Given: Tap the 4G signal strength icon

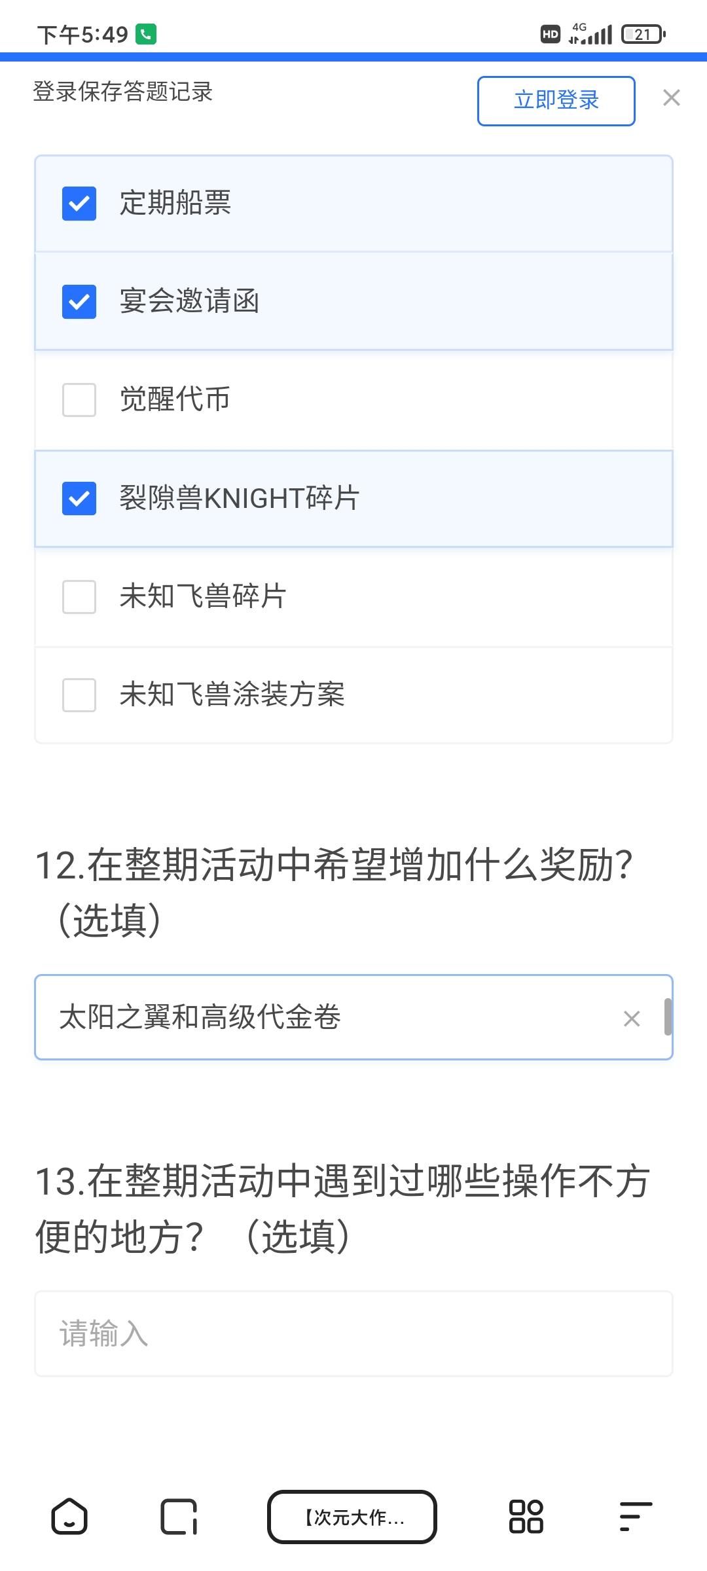Looking at the screenshot, I should (590, 34).
